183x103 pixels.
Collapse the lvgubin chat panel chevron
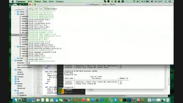point(82,91)
